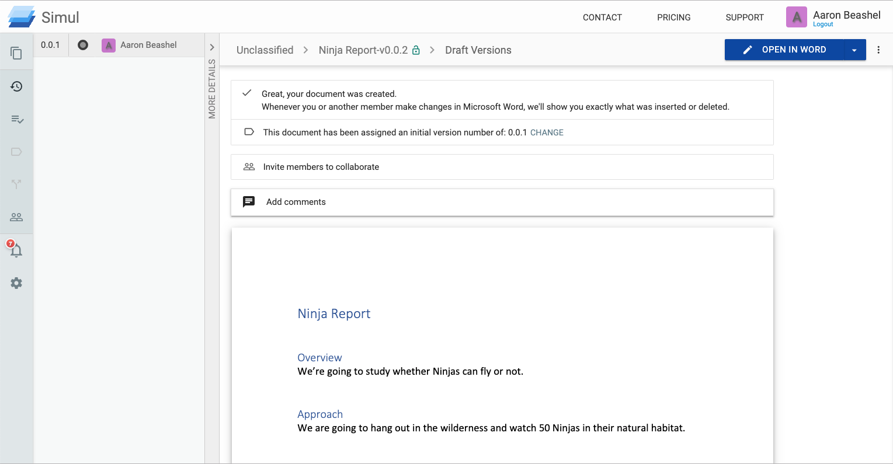Click the Draft Versions breadcrumb
This screenshot has height=464, width=893.
tap(478, 50)
